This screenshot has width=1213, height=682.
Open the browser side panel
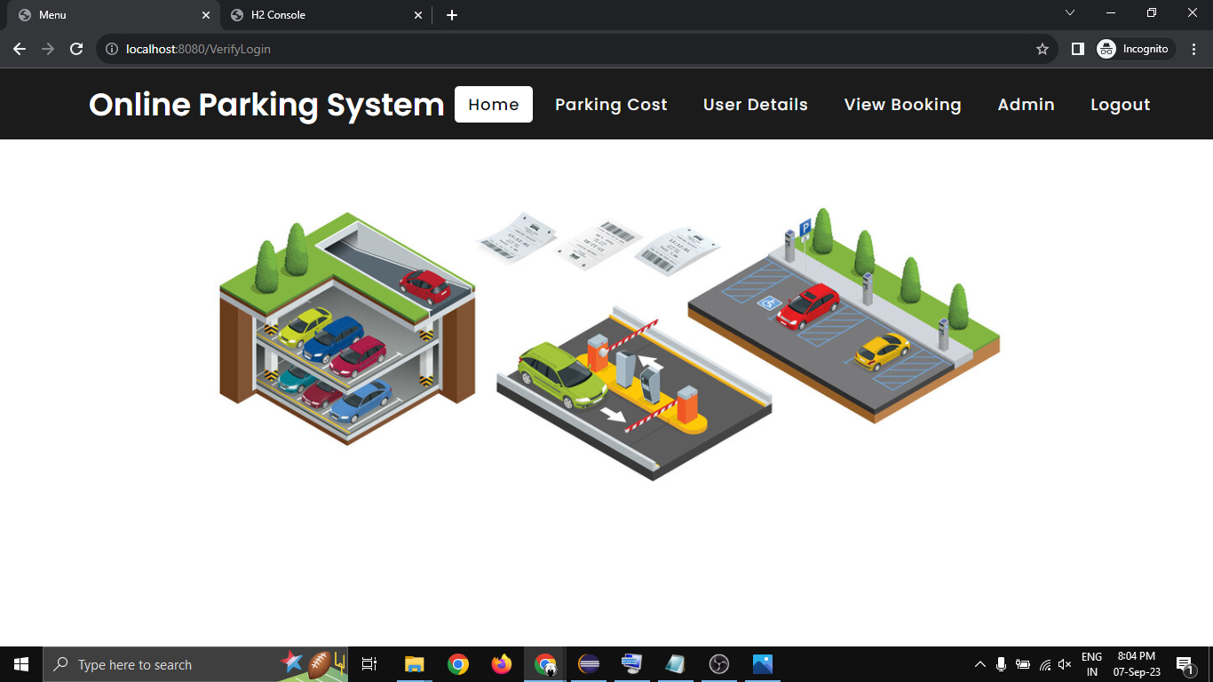(1077, 49)
